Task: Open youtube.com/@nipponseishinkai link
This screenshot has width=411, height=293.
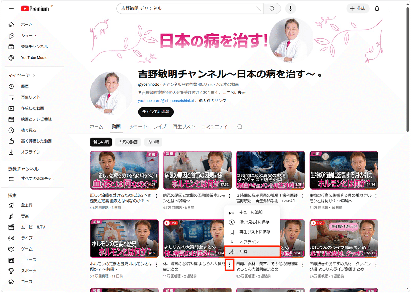Action: tap(166, 101)
